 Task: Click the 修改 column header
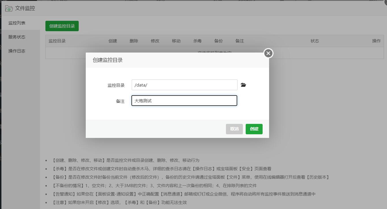[x=155, y=41]
